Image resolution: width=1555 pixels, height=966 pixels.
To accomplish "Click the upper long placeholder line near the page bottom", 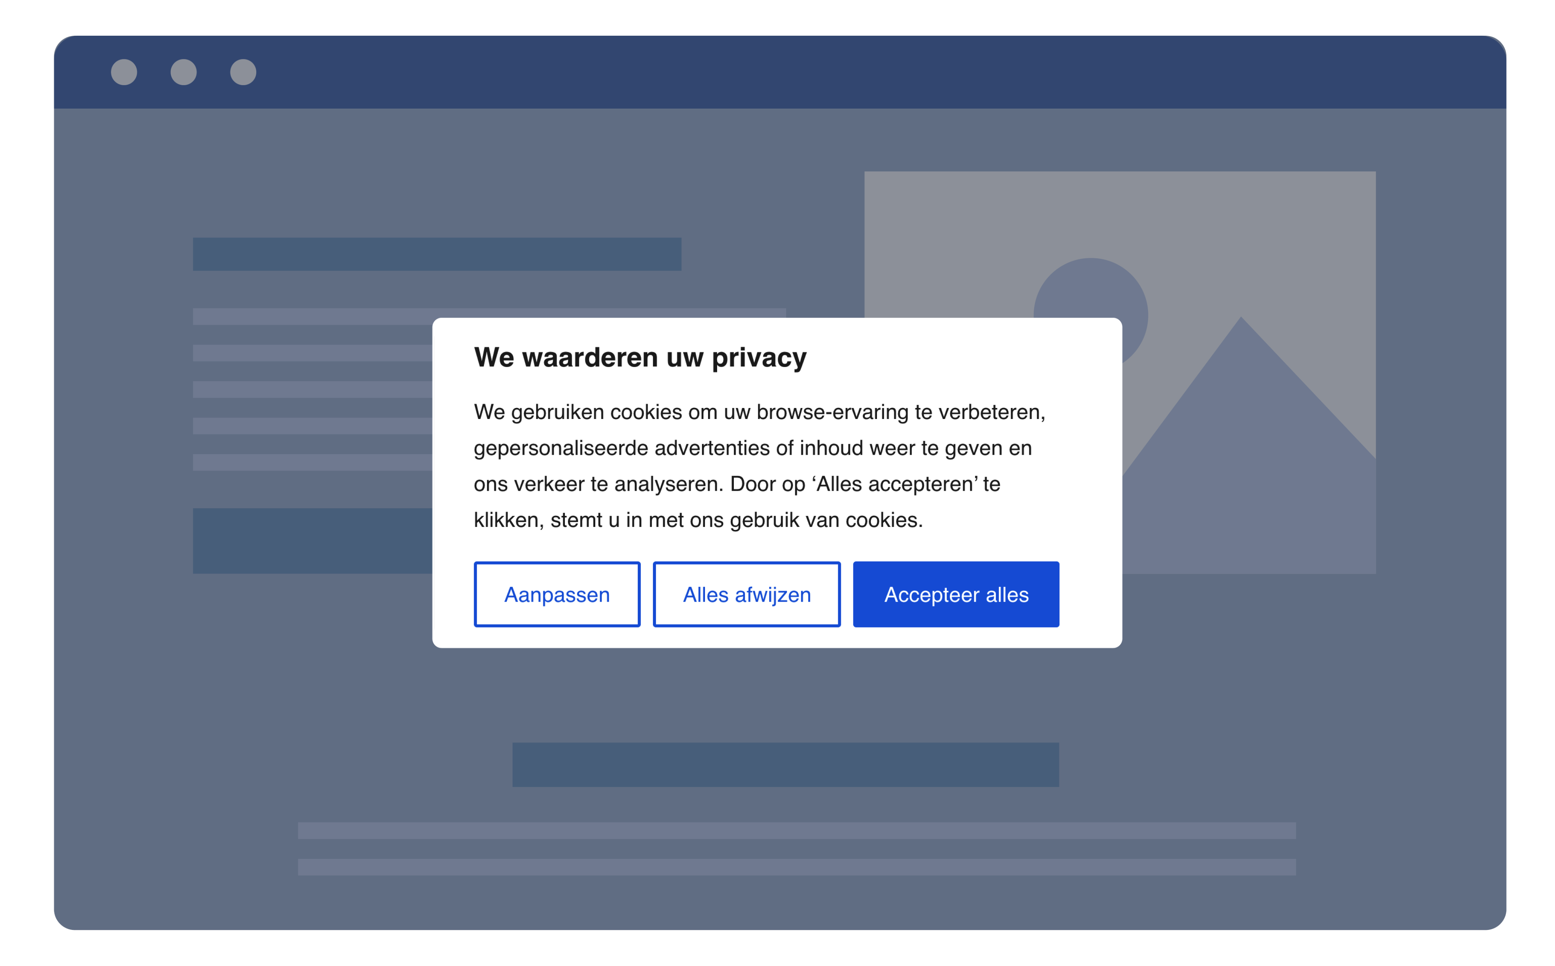I will click(796, 830).
